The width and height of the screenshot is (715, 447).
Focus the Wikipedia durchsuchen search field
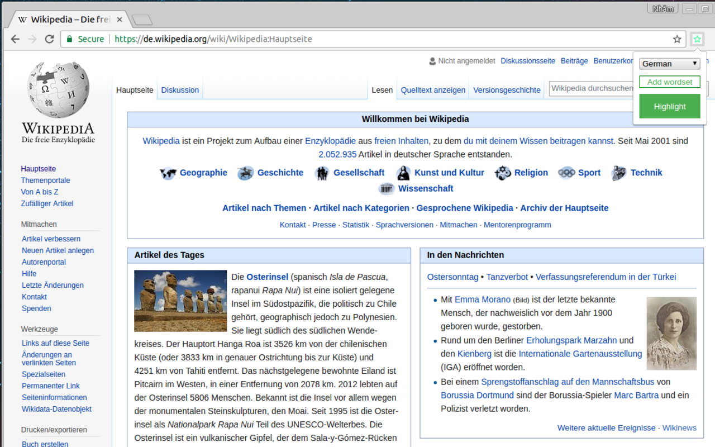[590, 88]
